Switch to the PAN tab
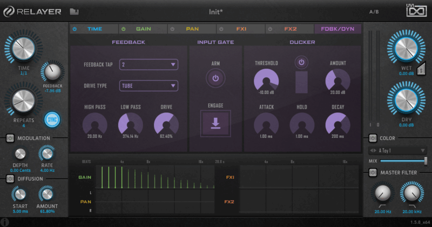Viewport: 432px width, 227px height. click(192, 29)
